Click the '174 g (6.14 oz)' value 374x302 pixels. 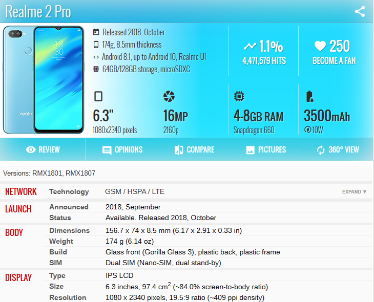pyautogui.click(x=130, y=241)
